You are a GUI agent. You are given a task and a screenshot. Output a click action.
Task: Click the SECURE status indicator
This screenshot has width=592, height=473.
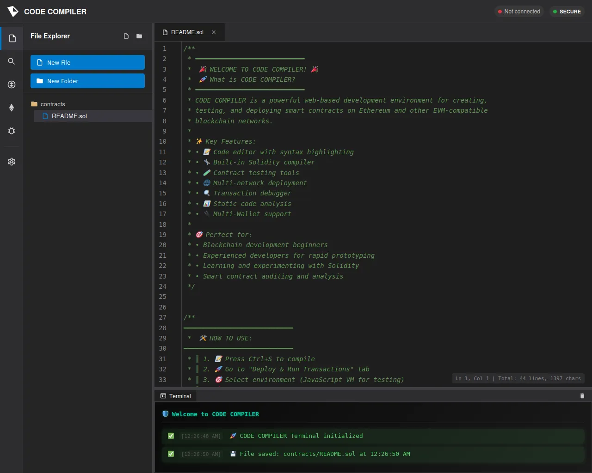(x=567, y=12)
